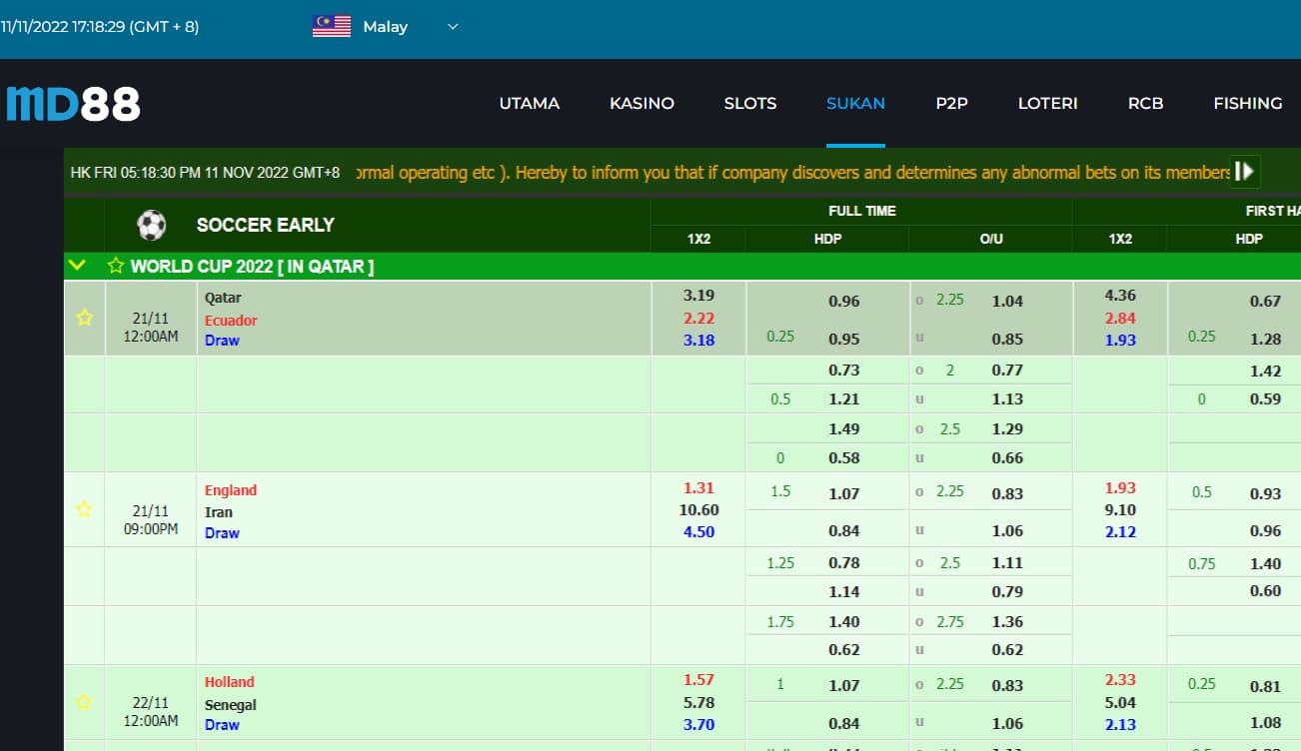Click the SOCCER EARLY heading
Viewport: 1301px width, 751px height.
tap(266, 225)
